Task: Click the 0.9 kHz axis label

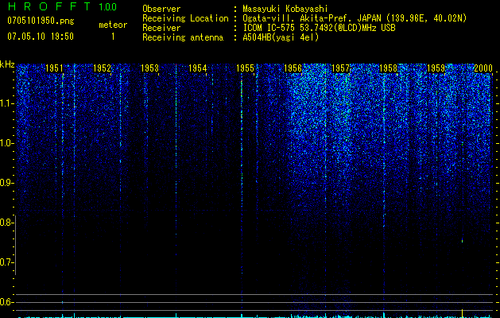Action: pyautogui.click(x=6, y=183)
